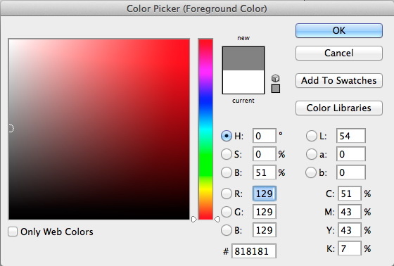The image size is (394, 266).
Task: Select the S saturation radio button
Action: coord(226,154)
